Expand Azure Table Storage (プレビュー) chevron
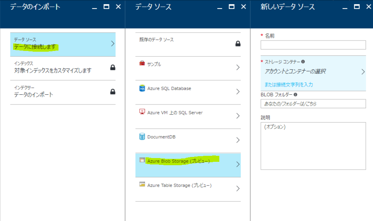The height and width of the screenshot is (221, 373). (238, 189)
